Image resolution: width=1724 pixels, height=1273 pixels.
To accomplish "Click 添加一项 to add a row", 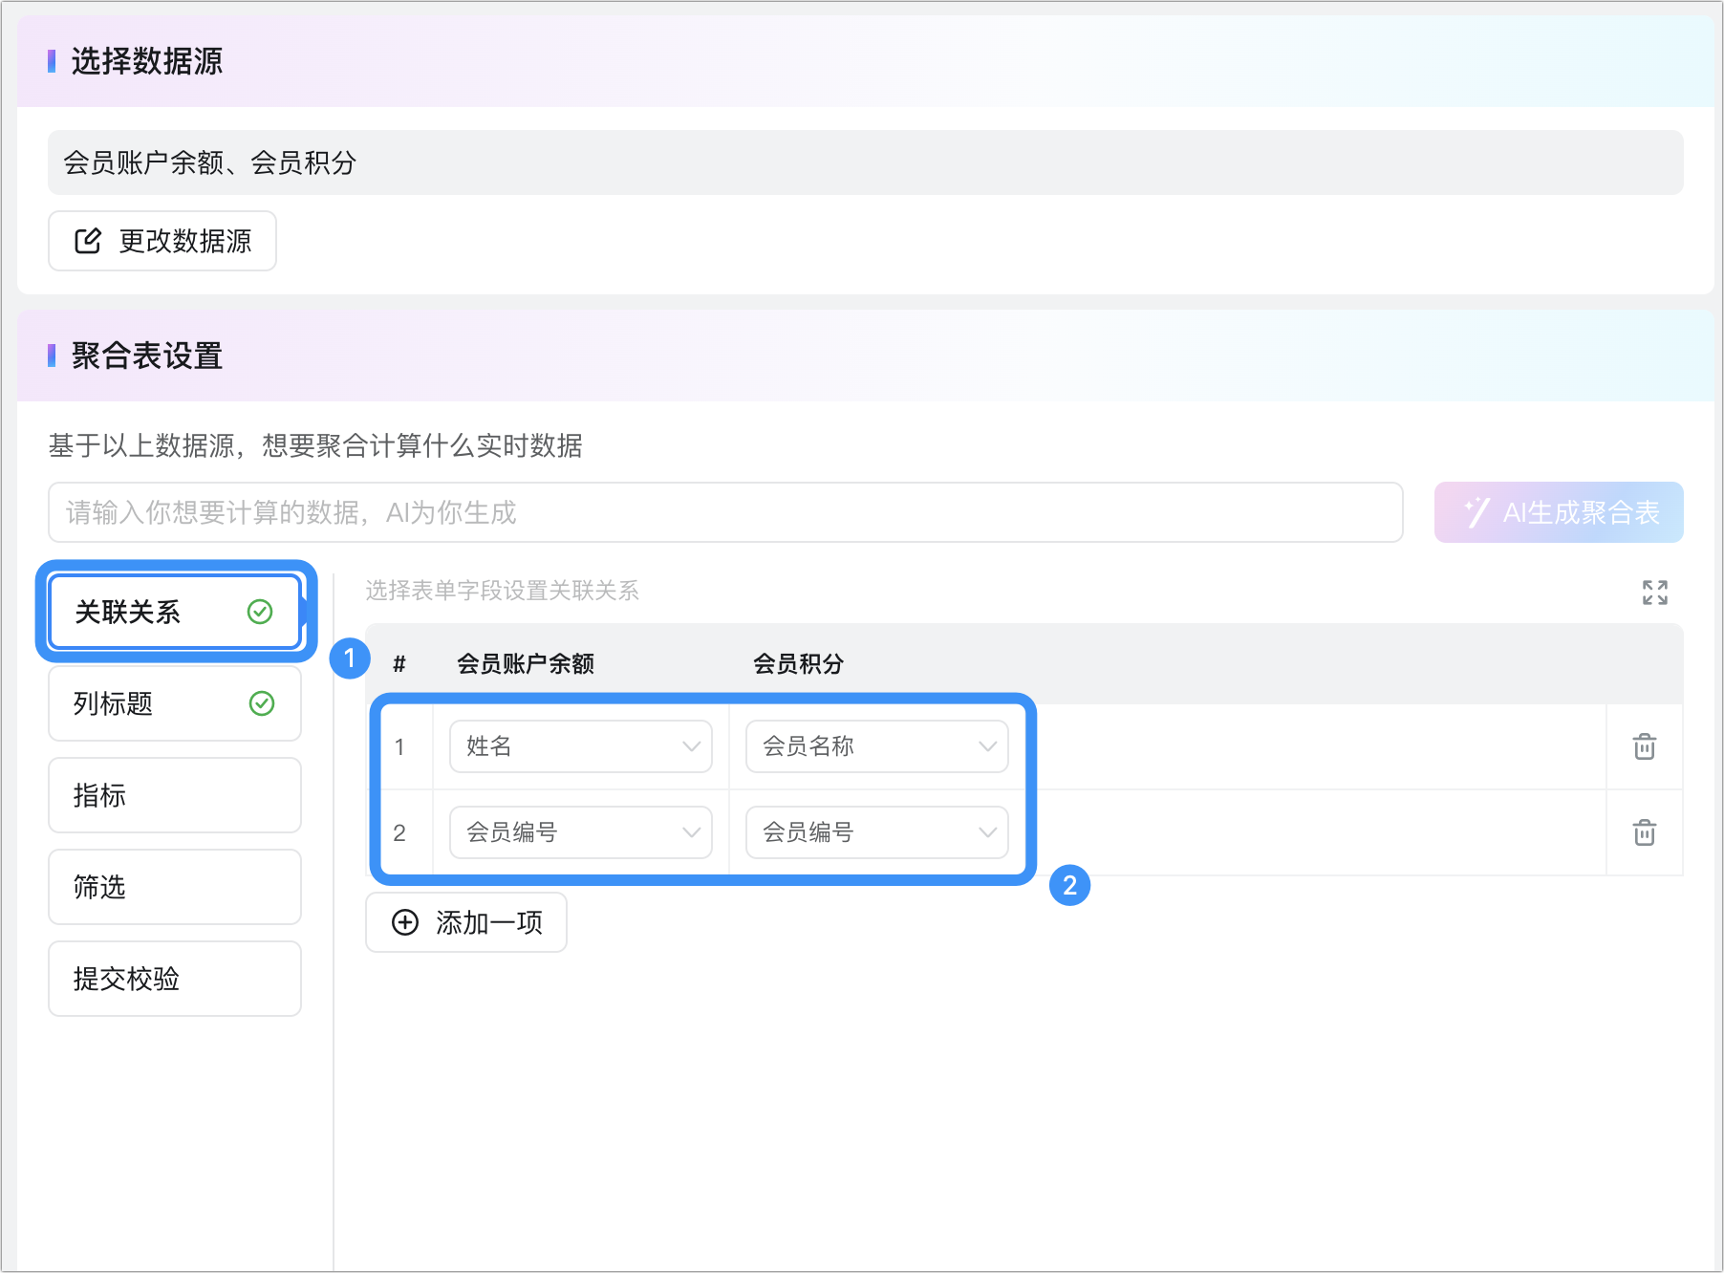I will (x=466, y=922).
